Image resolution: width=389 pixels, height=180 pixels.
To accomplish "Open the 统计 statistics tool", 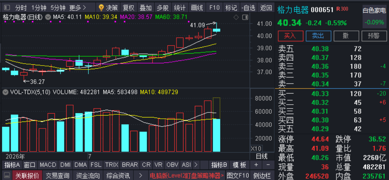I will [x=180, y=8].
